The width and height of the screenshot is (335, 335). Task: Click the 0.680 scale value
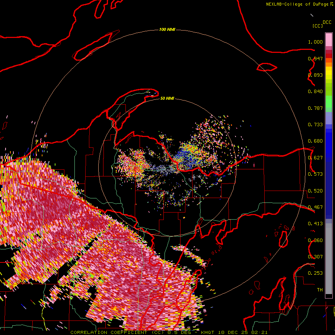[x=315, y=141]
